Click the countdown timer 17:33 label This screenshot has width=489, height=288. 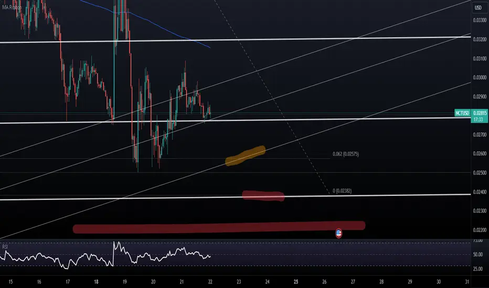coord(478,119)
